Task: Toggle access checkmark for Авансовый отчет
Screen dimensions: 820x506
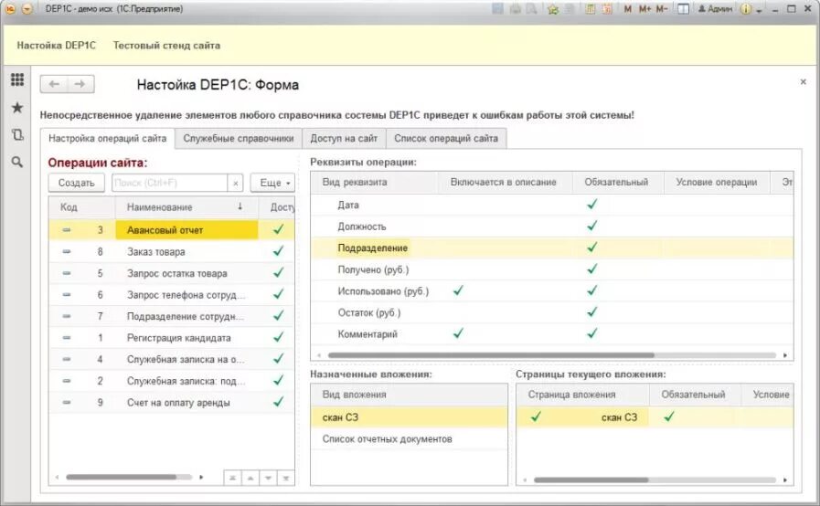Action: point(278,229)
